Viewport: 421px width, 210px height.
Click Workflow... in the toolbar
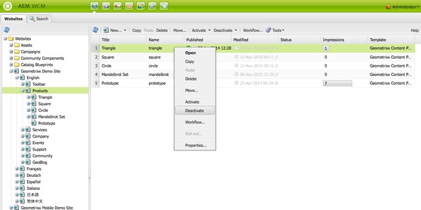pyautogui.click(x=253, y=30)
